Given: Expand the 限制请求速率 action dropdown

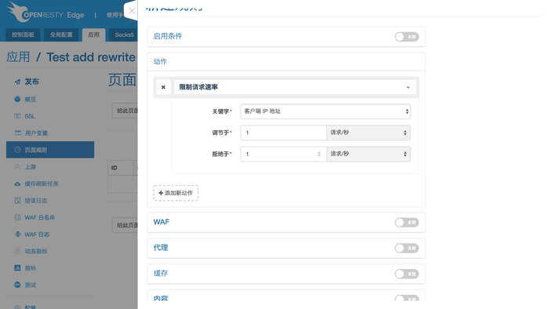Looking at the screenshot, I should (295, 87).
